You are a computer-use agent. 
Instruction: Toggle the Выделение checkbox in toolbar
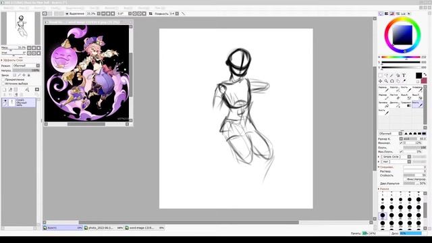67,13
